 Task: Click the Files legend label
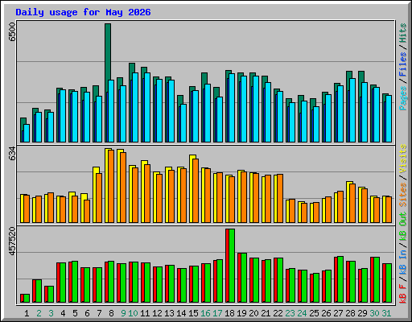(x=402, y=64)
